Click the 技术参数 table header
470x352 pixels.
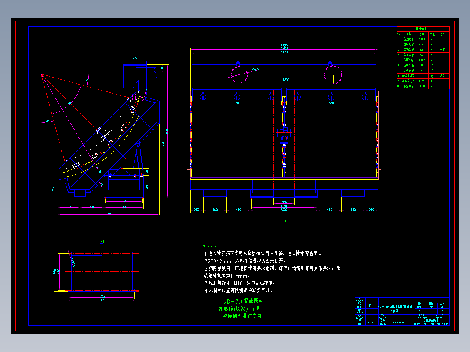click(x=422, y=29)
